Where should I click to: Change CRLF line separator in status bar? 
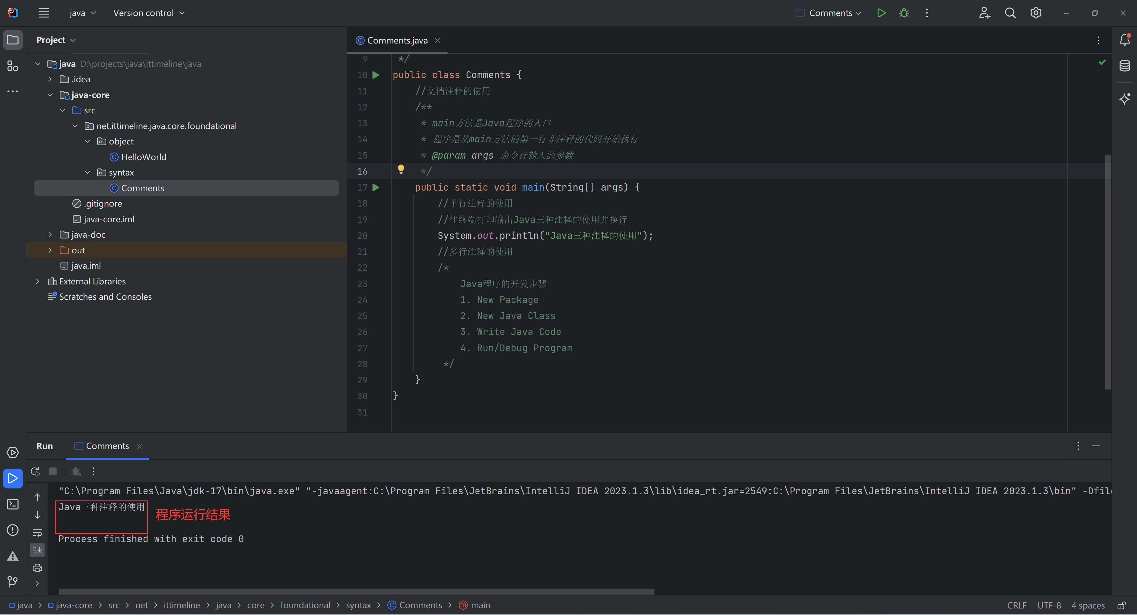1016,605
